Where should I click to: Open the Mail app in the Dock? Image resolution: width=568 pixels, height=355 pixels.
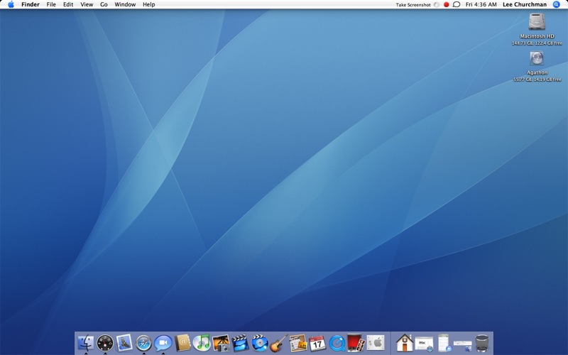124,343
